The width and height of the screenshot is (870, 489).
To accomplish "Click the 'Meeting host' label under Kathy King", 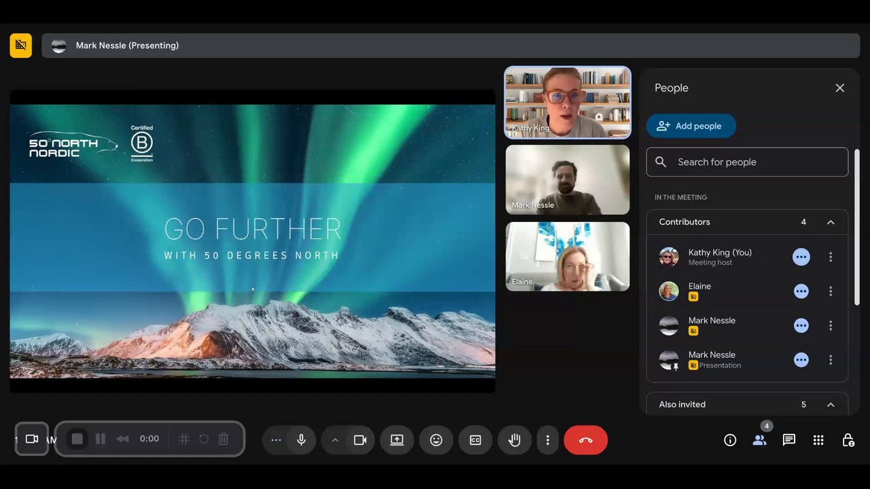I will click(710, 263).
